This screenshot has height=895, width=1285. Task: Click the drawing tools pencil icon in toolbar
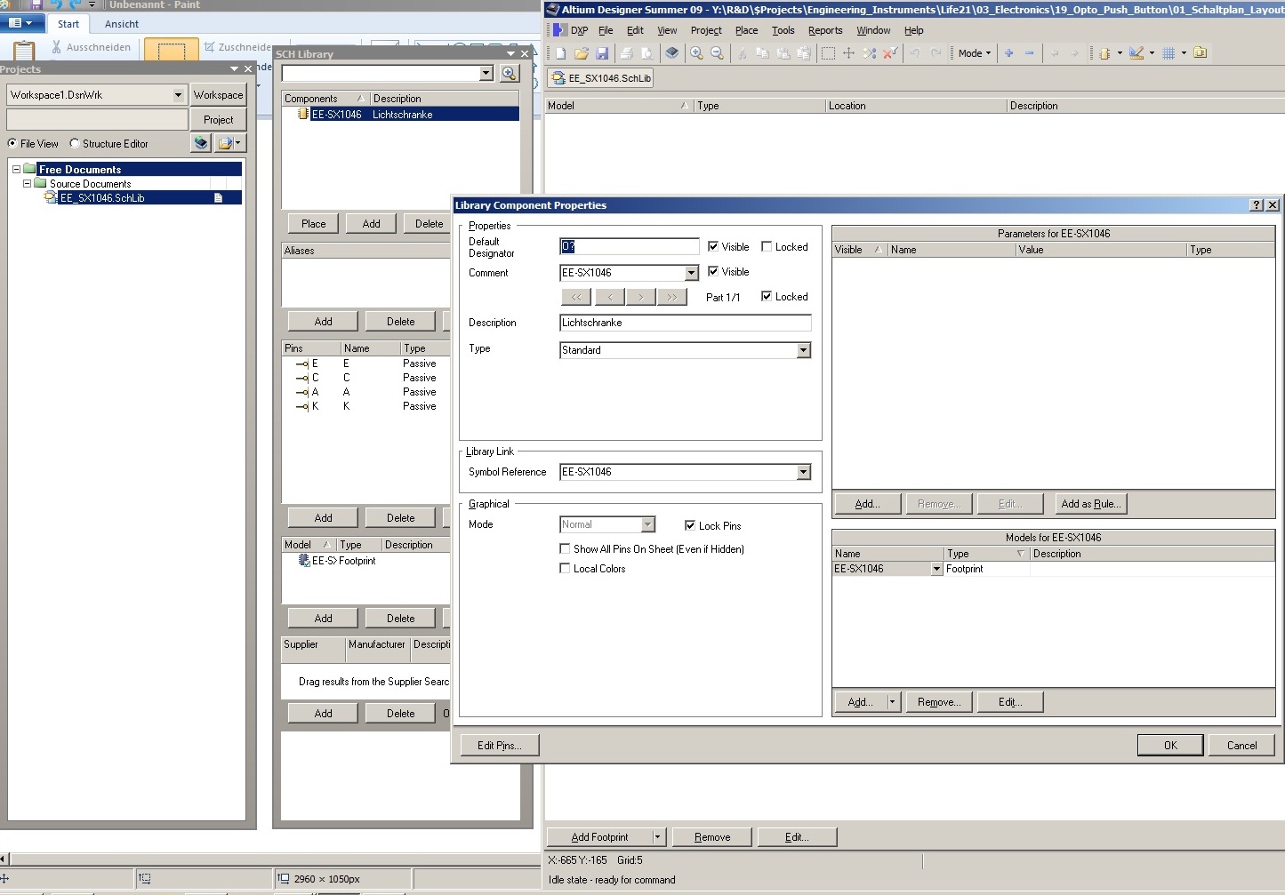1136,53
